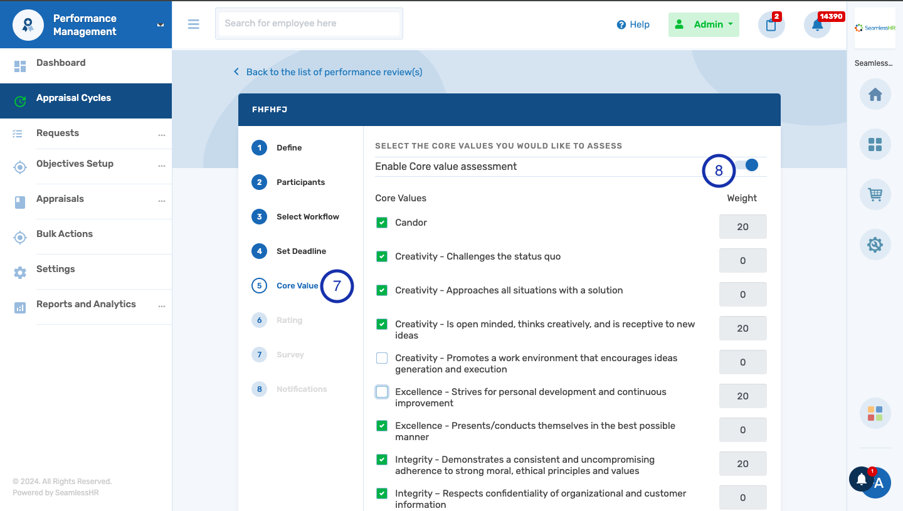Uncheck Integrity – Respects confidentiality checkbox
Viewport: 903px width, 511px height.
pyautogui.click(x=382, y=493)
